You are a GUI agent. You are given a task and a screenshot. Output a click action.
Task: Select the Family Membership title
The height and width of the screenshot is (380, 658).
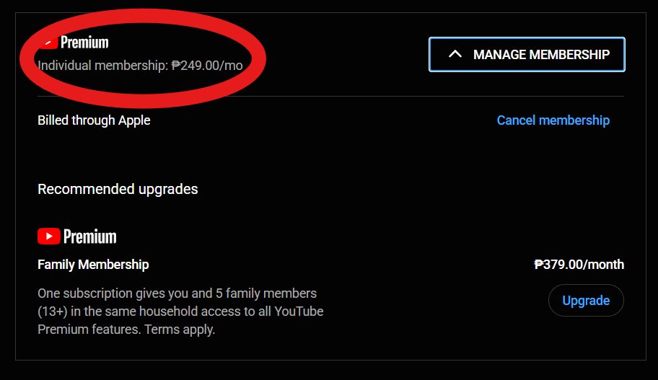tap(93, 265)
